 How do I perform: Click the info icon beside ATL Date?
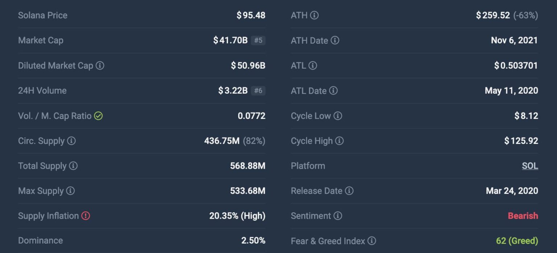[333, 91]
